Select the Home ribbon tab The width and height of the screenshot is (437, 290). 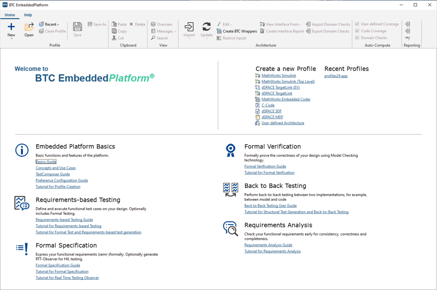coord(10,15)
